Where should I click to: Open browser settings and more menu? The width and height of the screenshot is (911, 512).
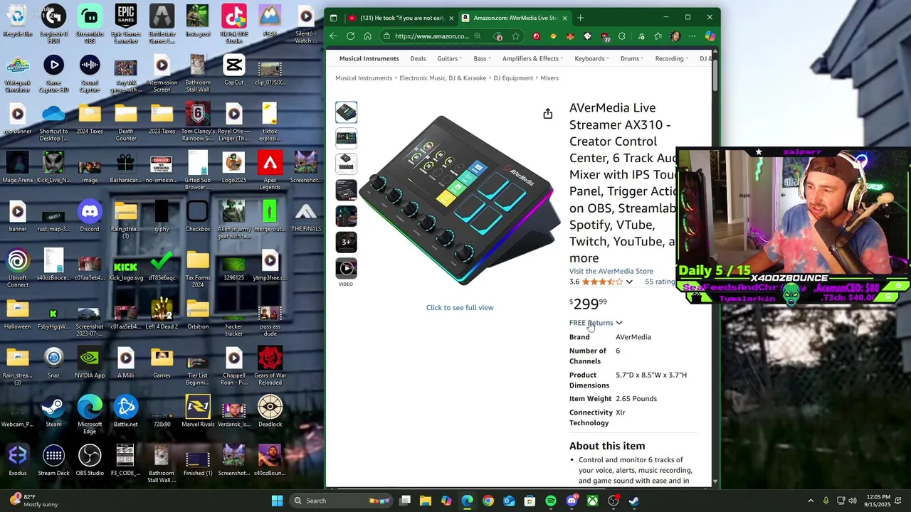coord(692,36)
